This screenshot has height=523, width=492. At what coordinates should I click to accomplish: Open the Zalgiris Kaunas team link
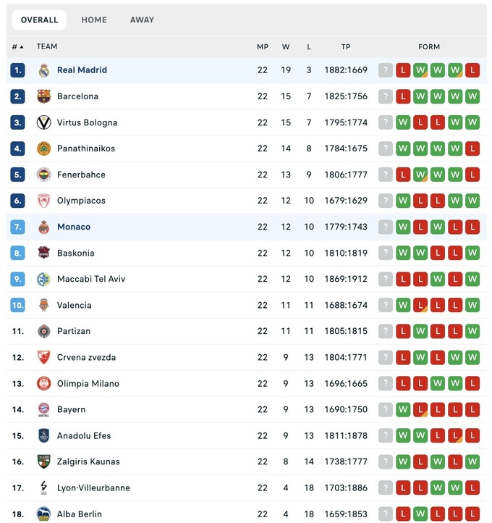click(88, 461)
